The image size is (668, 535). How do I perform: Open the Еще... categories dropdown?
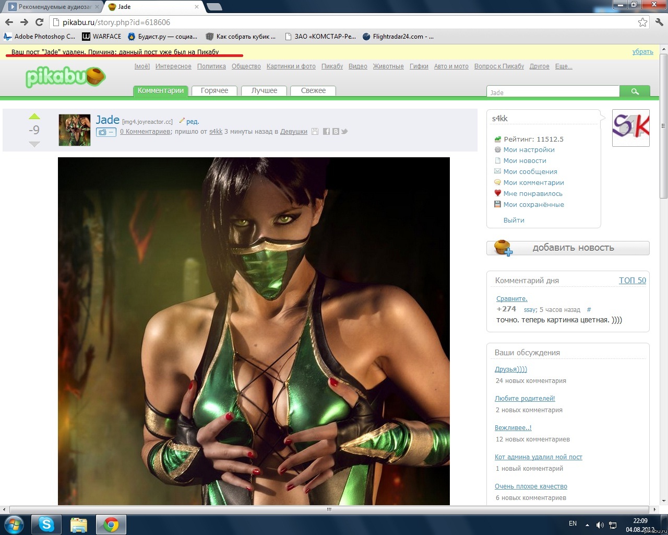(x=564, y=66)
